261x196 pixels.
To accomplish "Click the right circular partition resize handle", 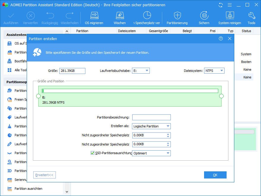I will [x=221, y=96].
